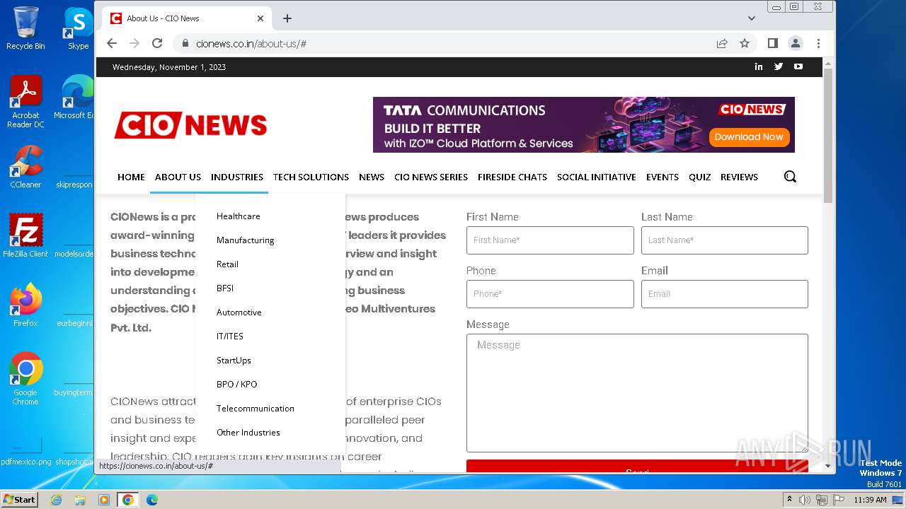The width and height of the screenshot is (906, 509).
Task: Open the tab search chevron
Action: tap(752, 18)
